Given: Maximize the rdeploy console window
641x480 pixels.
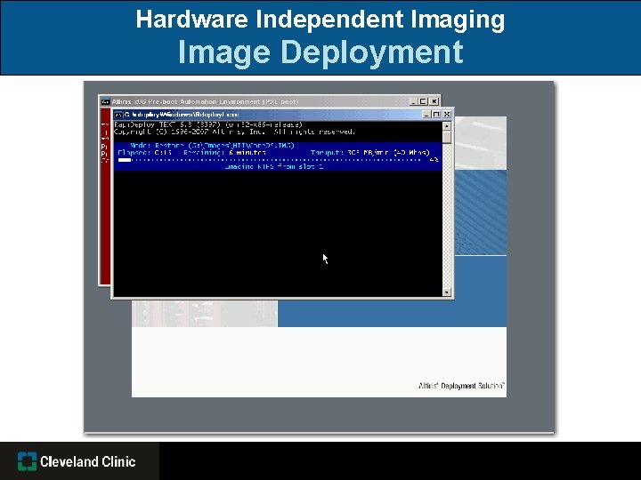Looking at the screenshot, I should coord(436,115).
